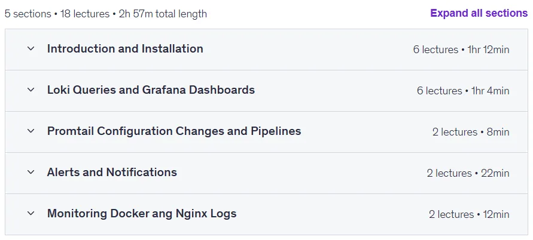Select Promtail Configuration Changes and Pipelines title

tap(174, 131)
